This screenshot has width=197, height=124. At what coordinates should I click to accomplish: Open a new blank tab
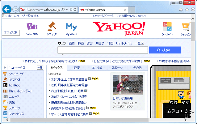coord(132,10)
